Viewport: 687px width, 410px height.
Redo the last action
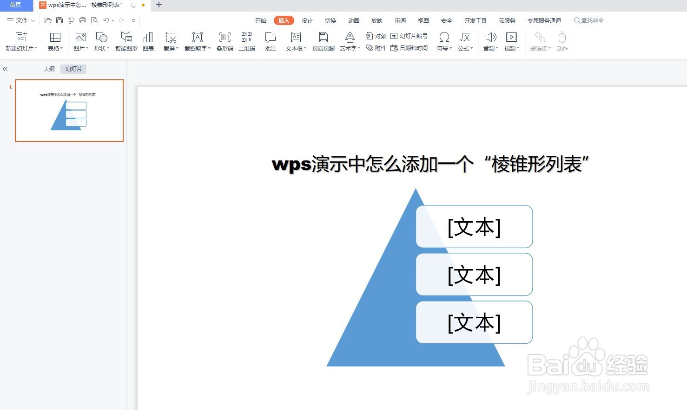pyautogui.click(x=121, y=20)
